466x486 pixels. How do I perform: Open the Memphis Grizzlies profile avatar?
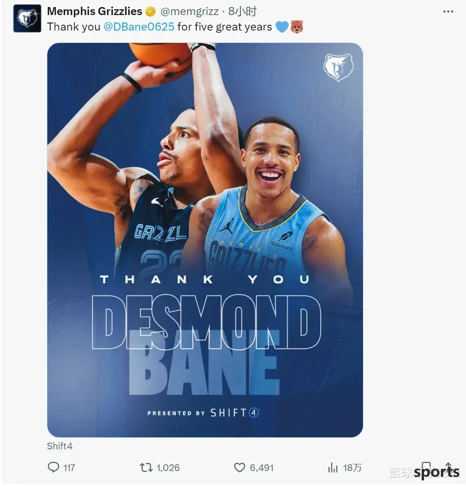coord(27,19)
